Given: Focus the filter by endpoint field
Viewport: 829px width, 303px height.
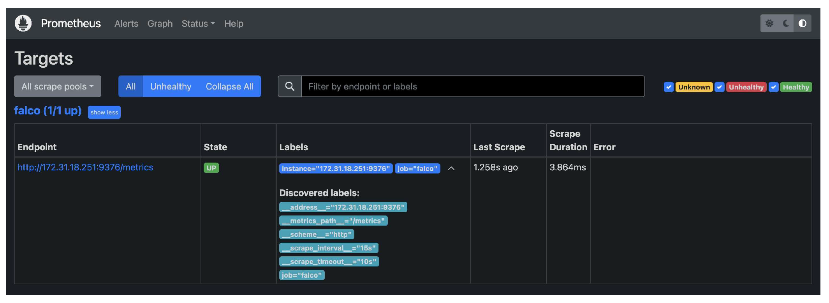Looking at the screenshot, I should click(472, 86).
